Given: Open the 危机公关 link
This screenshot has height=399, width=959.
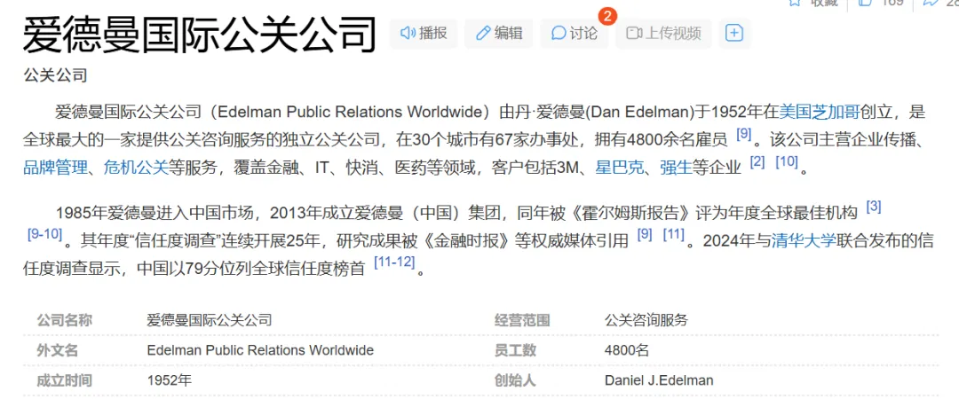Looking at the screenshot, I should [136, 168].
